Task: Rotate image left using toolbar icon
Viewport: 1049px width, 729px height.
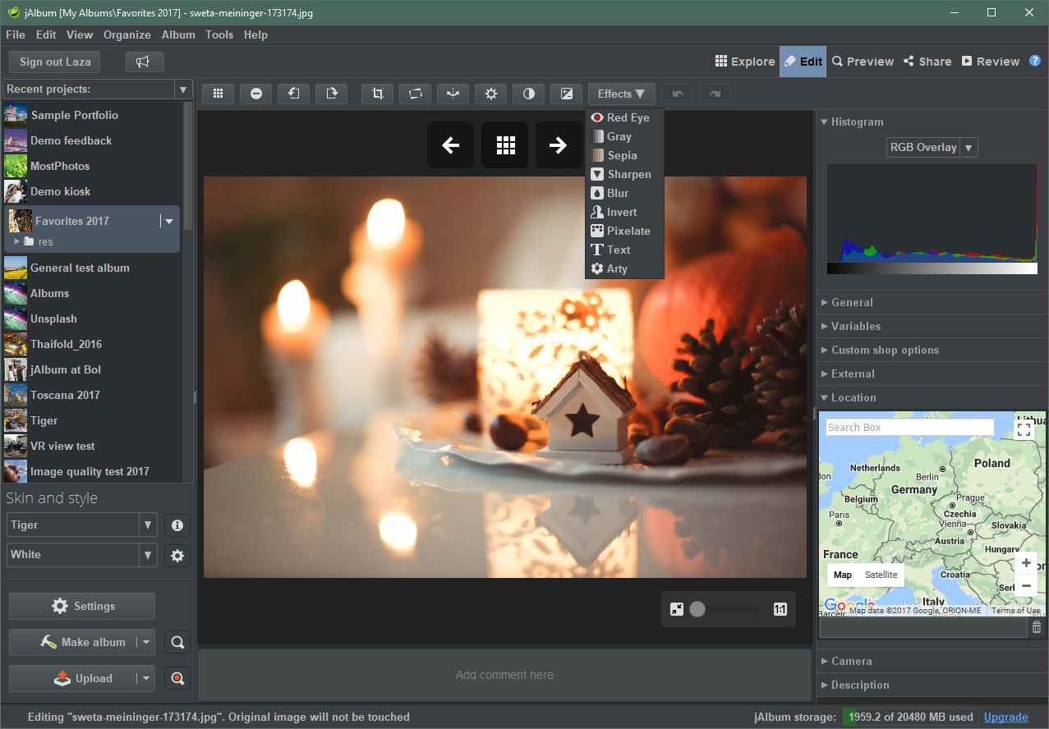Action: [293, 94]
